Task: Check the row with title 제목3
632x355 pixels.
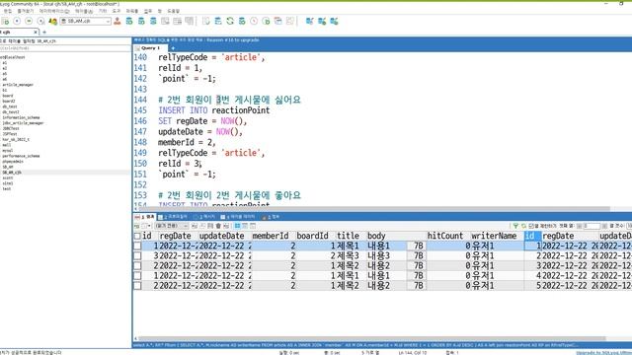Action: pos(137,256)
